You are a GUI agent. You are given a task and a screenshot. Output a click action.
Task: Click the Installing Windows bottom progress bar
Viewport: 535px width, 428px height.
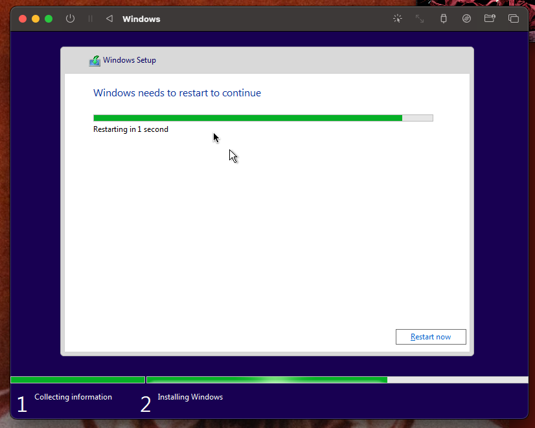click(337, 380)
